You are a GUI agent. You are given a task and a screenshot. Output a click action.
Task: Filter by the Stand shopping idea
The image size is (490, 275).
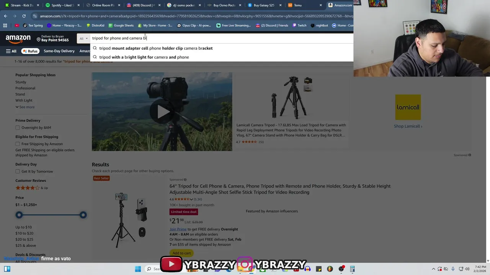click(x=20, y=94)
